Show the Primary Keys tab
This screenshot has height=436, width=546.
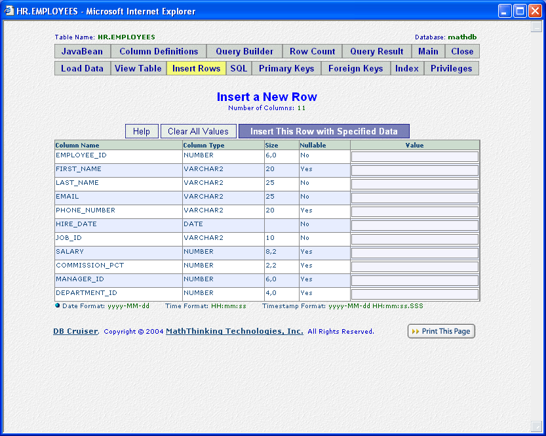click(286, 68)
